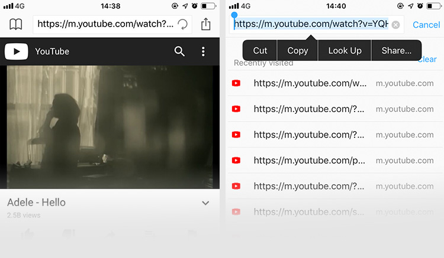The height and width of the screenshot is (258, 444).
Task: Open recent entry https://m.youtube.com/p...
Action: click(335, 161)
